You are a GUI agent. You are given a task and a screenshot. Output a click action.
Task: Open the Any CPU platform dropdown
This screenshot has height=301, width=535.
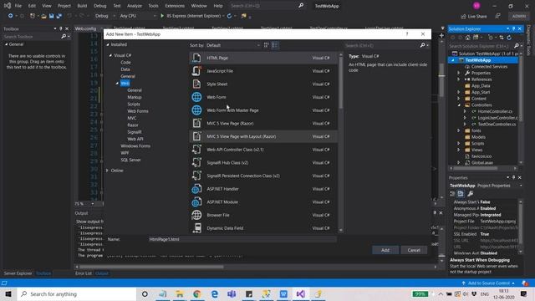click(x=138, y=16)
